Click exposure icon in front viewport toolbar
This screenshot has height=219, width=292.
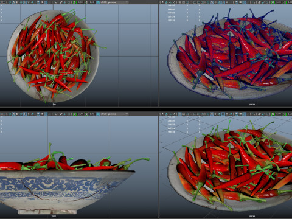point(75,114)
